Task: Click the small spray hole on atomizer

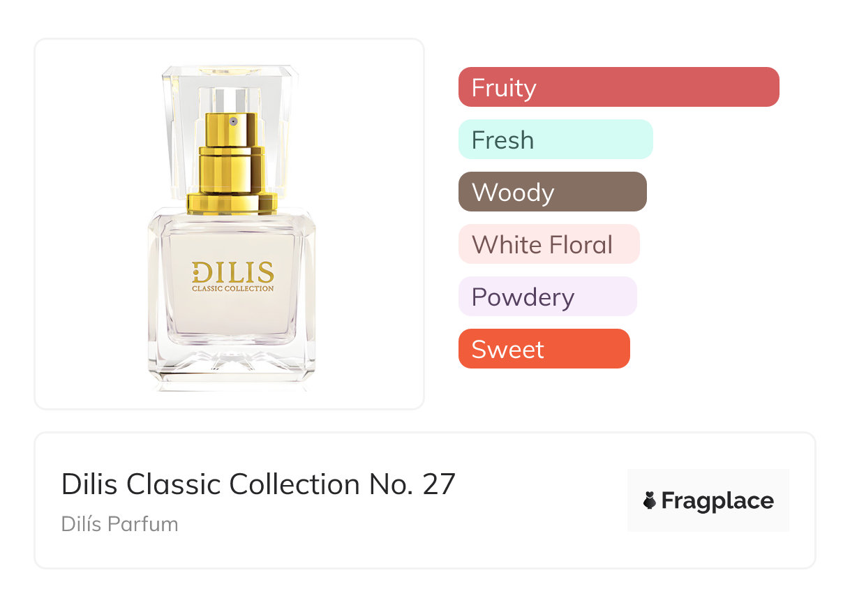Action: point(233,121)
